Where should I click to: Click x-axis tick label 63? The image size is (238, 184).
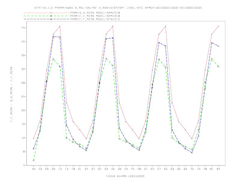[172, 169]
